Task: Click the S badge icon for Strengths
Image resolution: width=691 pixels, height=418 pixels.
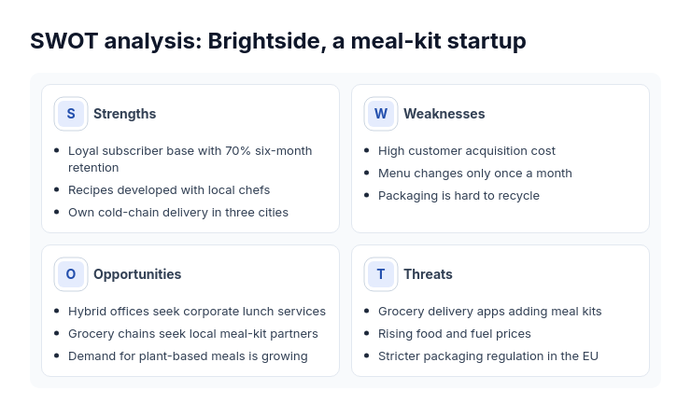Action: coord(71,114)
